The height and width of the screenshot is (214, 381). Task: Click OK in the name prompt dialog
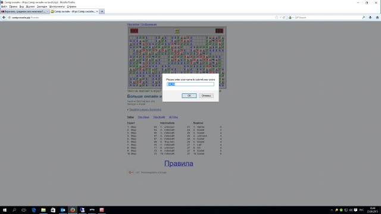click(189, 96)
